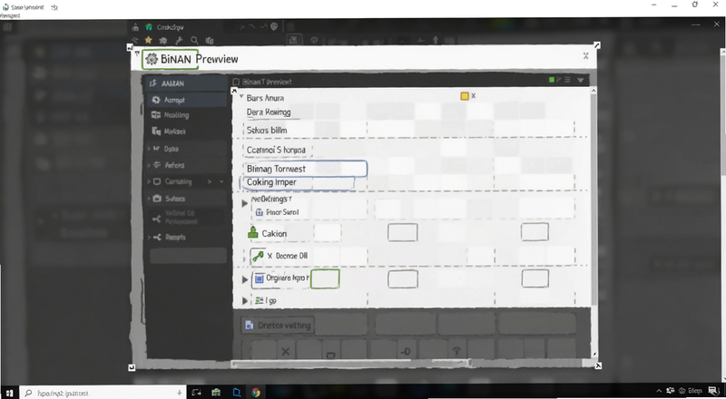
Task: Click the green square icon in panel header
Action: click(x=552, y=80)
